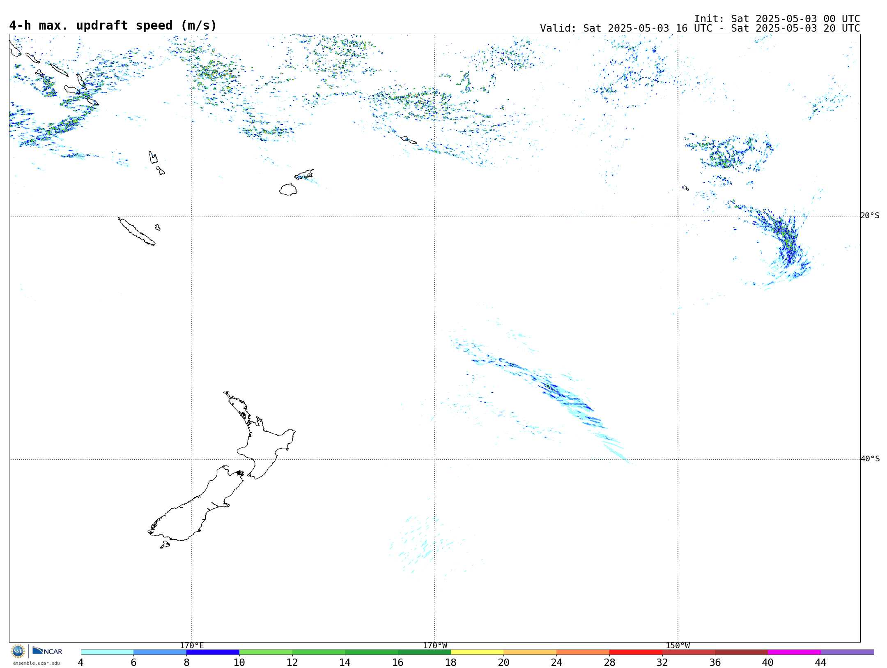
Task: Click the colorbar tick label 4
Action: [81, 662]
